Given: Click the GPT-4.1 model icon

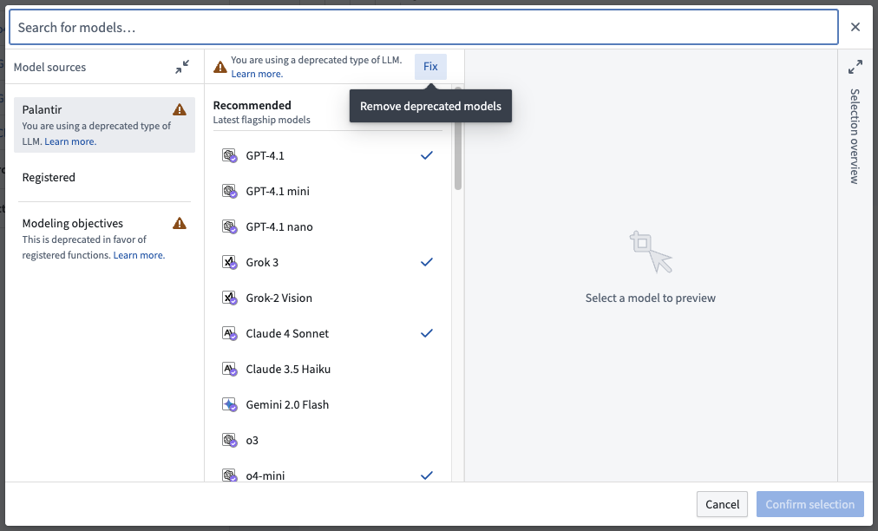Looking at the screenshot, I should (229, 155).
